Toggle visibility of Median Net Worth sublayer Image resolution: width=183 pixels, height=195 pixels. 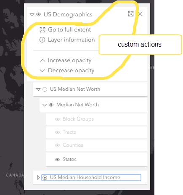(51, 105)
